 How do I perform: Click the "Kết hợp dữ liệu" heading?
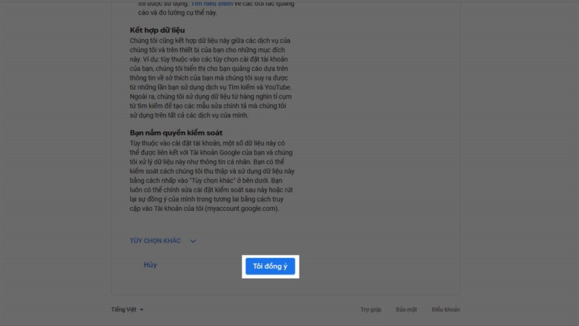(x=157, y=30)
